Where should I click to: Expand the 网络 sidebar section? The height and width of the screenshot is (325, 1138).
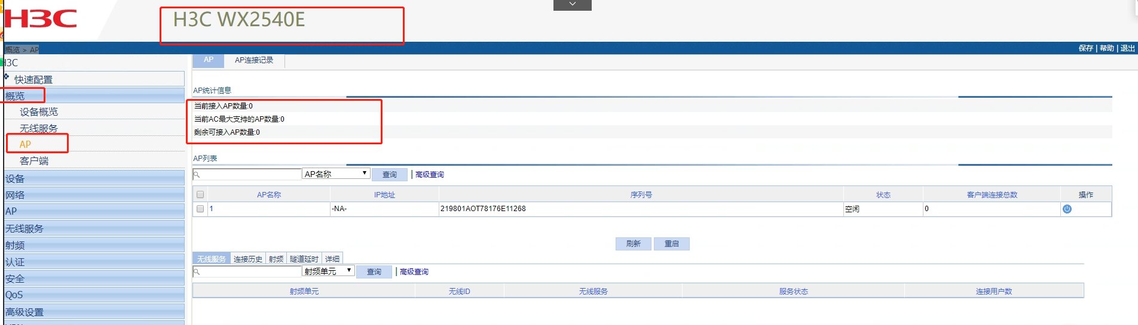click(x=94, y=195)
